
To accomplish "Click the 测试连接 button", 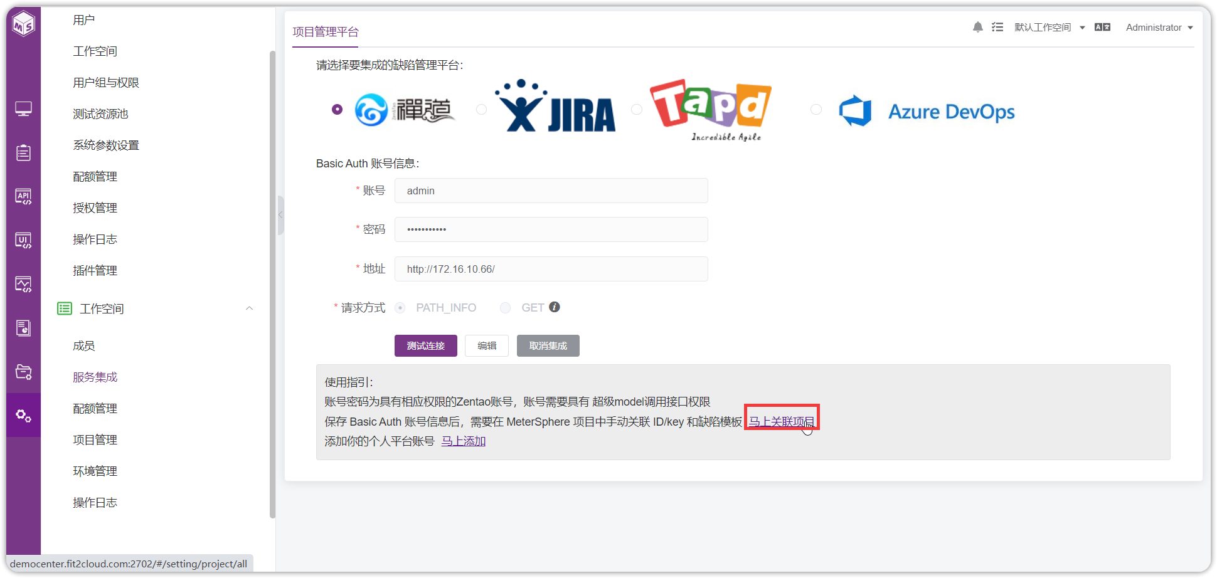I will [426, 346].
